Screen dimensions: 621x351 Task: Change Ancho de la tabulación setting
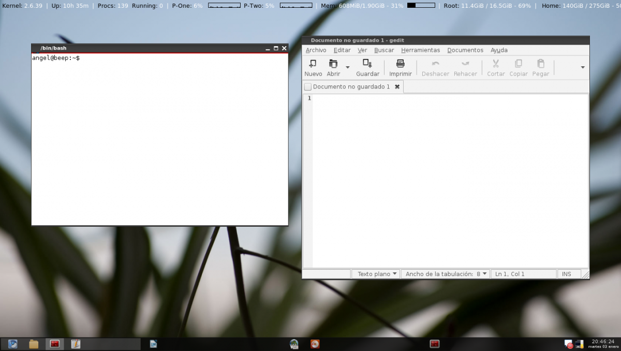click(445, 273)
